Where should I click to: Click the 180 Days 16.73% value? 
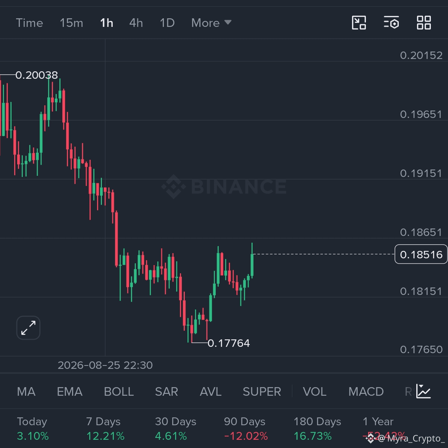click(x=312, y=436)
